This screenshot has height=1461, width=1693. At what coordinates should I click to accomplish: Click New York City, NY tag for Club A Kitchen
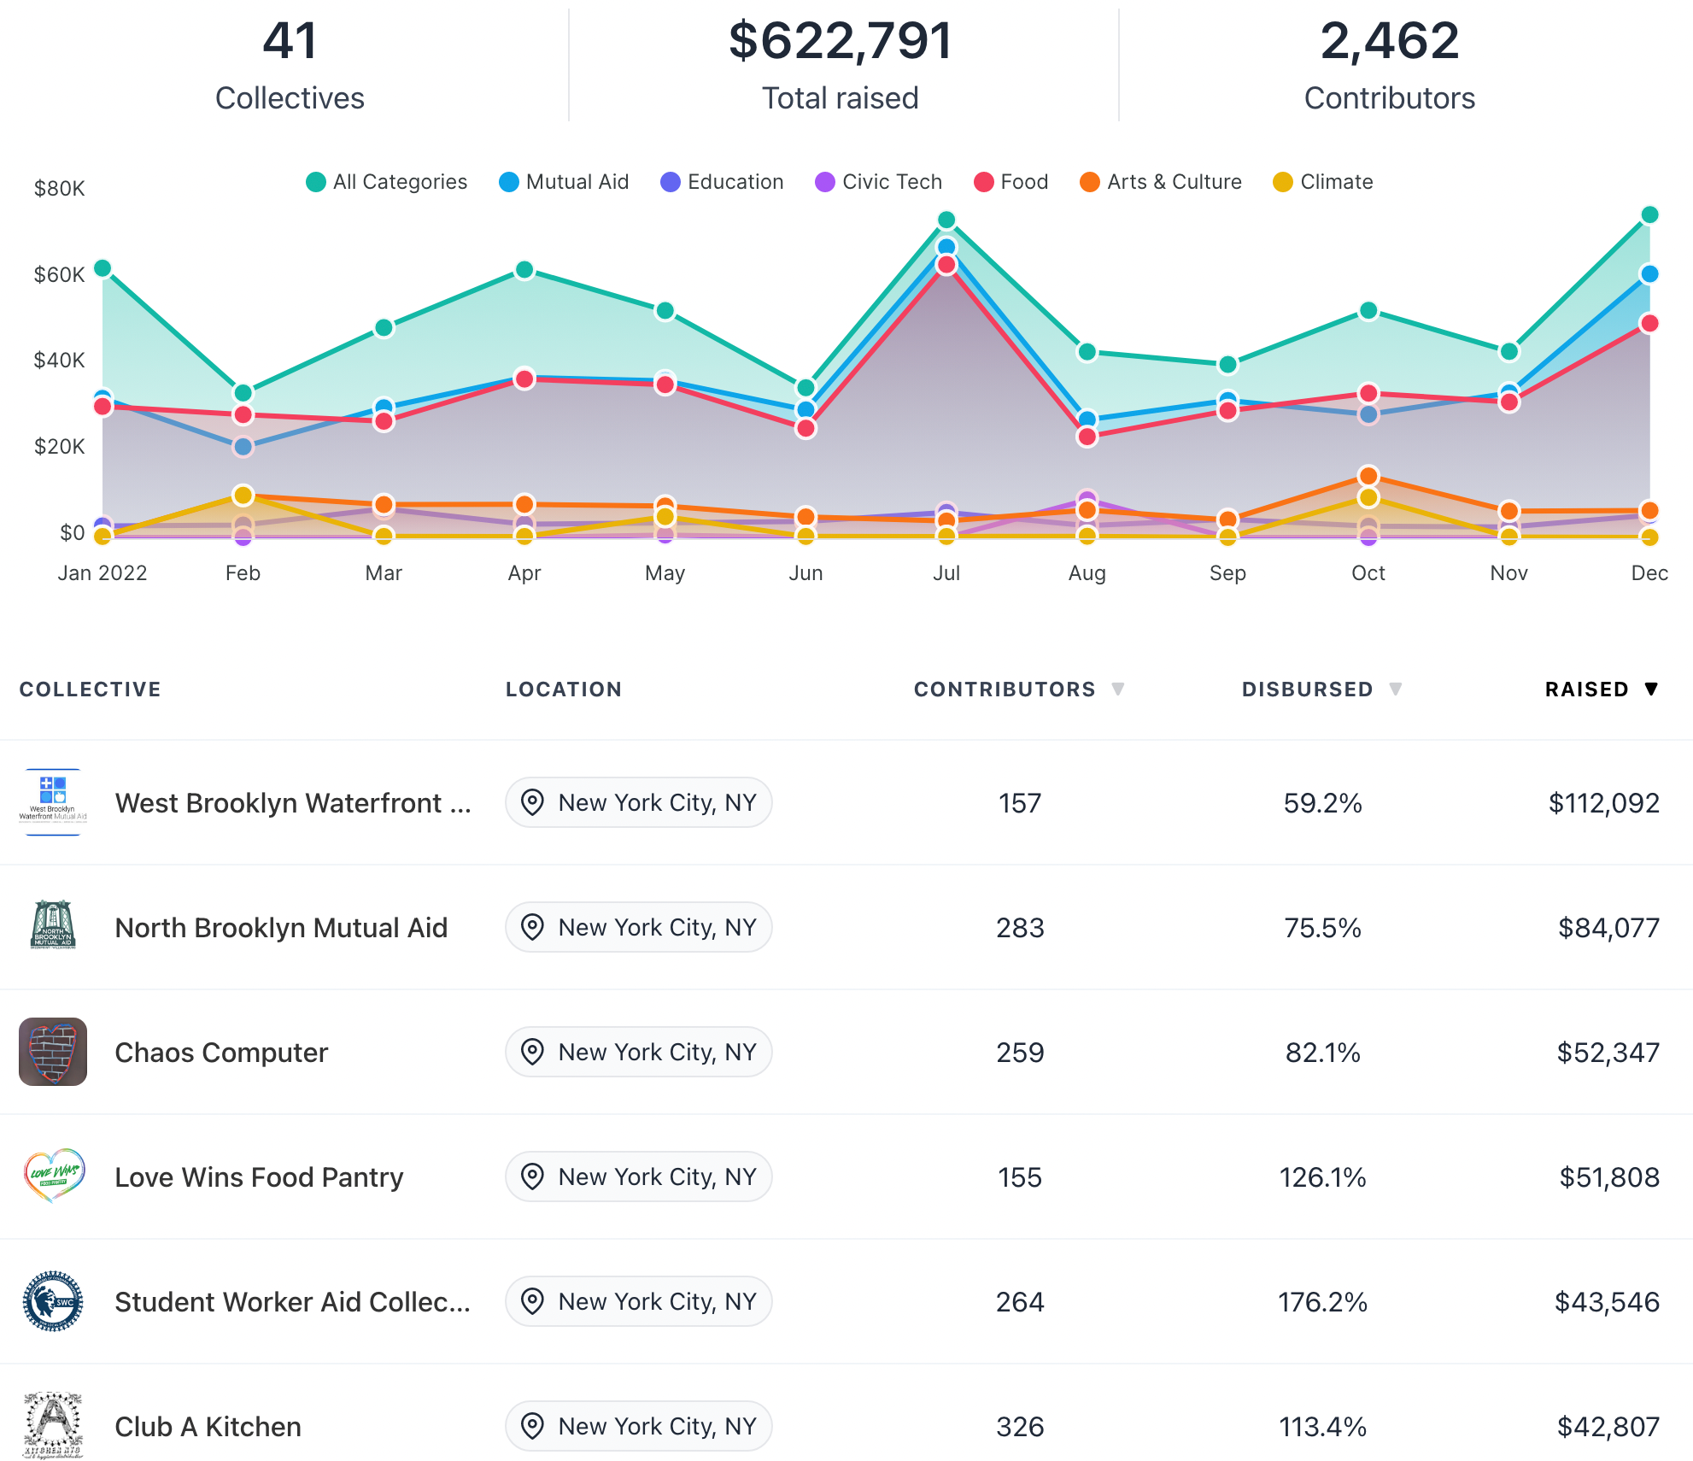(639, 1426)
